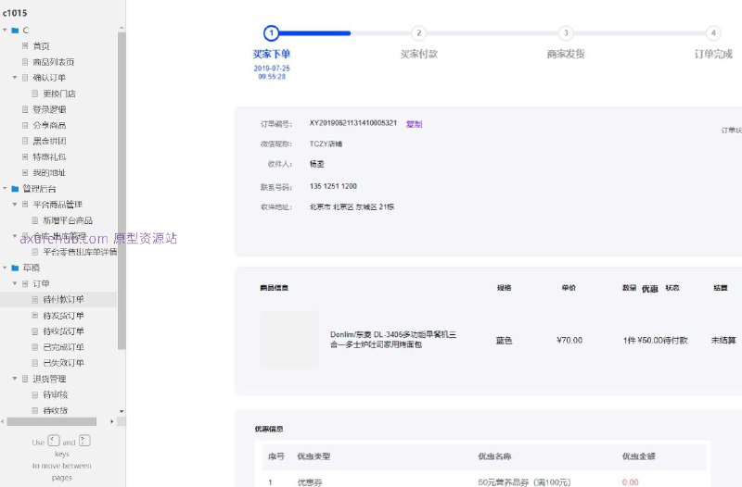This screenshot has width=742, height=487.
Task: Click the horizontal scrollbar left arrow
Action: point(3,421)
